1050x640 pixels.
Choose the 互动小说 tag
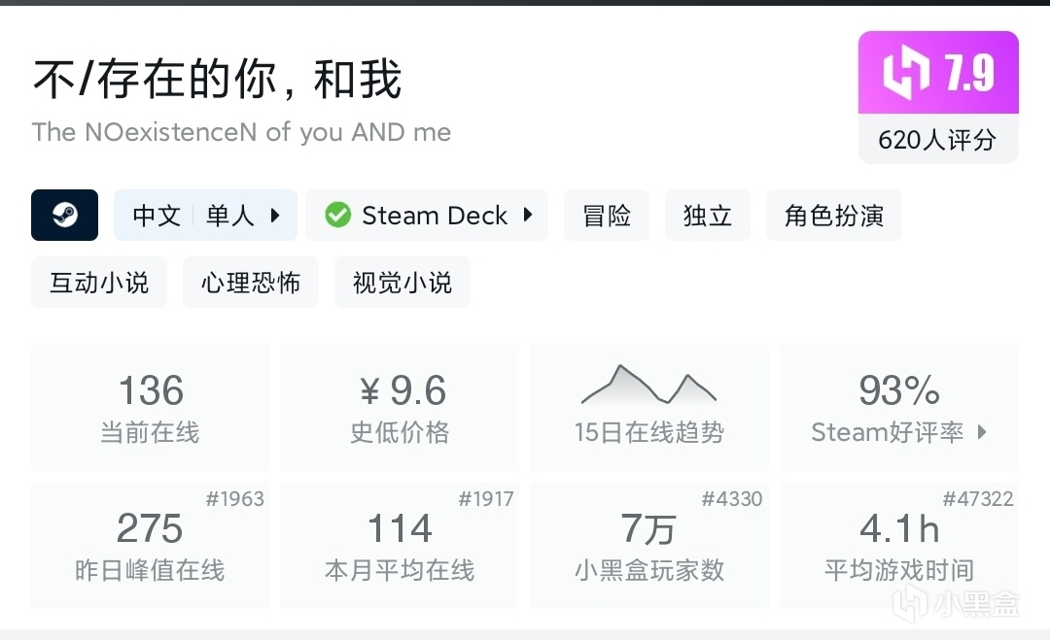click(99, 283)
